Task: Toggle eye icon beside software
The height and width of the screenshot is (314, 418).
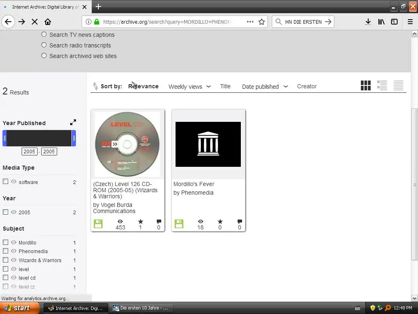Action: [13, 182]
